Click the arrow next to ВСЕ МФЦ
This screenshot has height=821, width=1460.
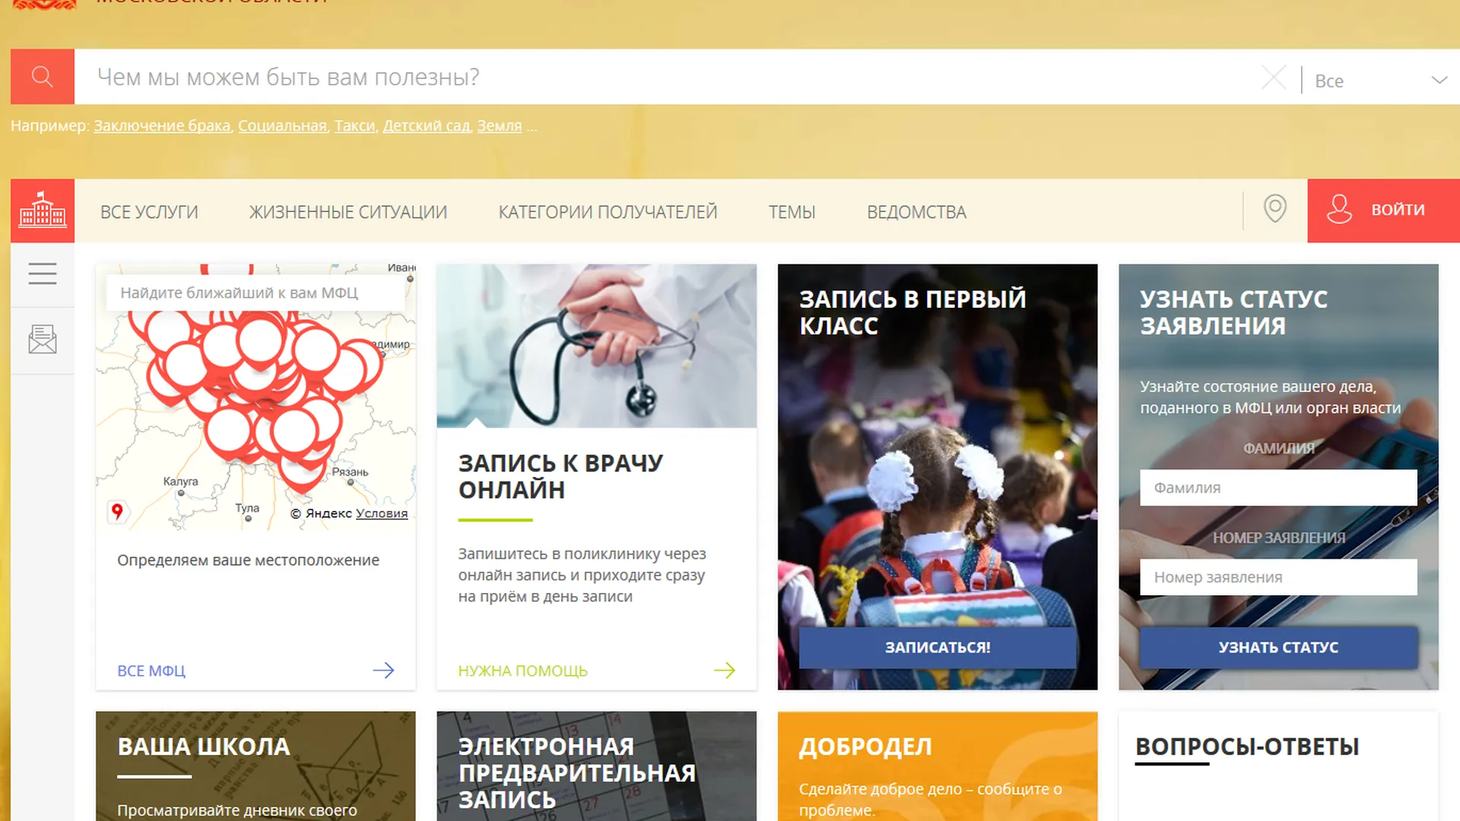(x=383, y=670)
